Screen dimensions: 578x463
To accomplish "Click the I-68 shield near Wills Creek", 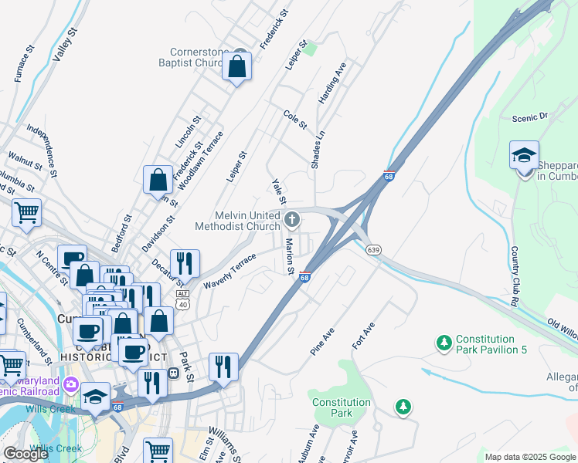I will (117, 407).
